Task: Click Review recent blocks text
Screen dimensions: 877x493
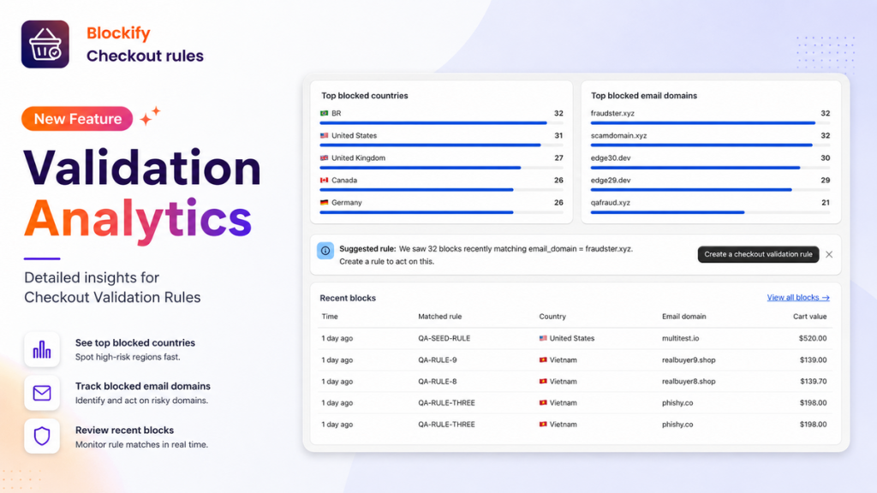Action: pos(125,430)
